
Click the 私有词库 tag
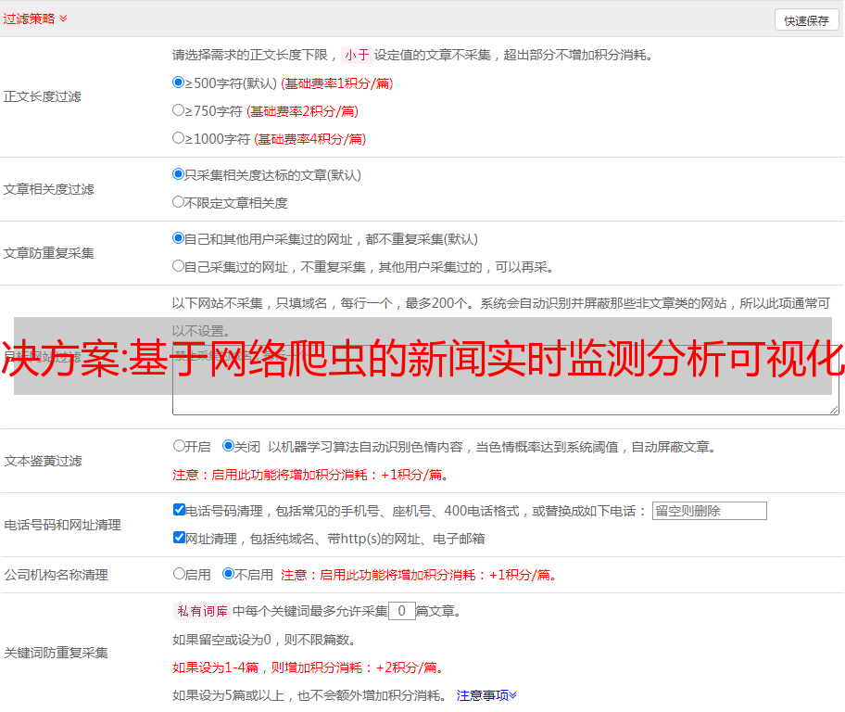[x=200, y=611]
